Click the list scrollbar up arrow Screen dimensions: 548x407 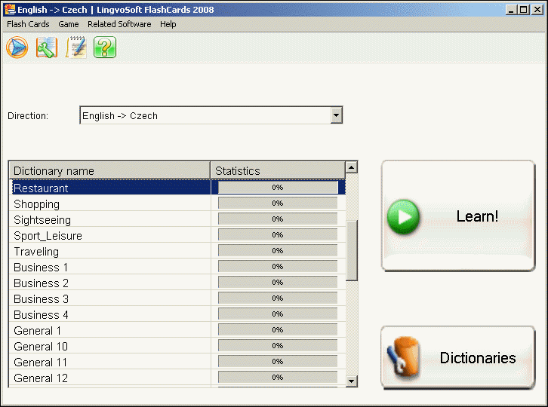pos(351,167)
